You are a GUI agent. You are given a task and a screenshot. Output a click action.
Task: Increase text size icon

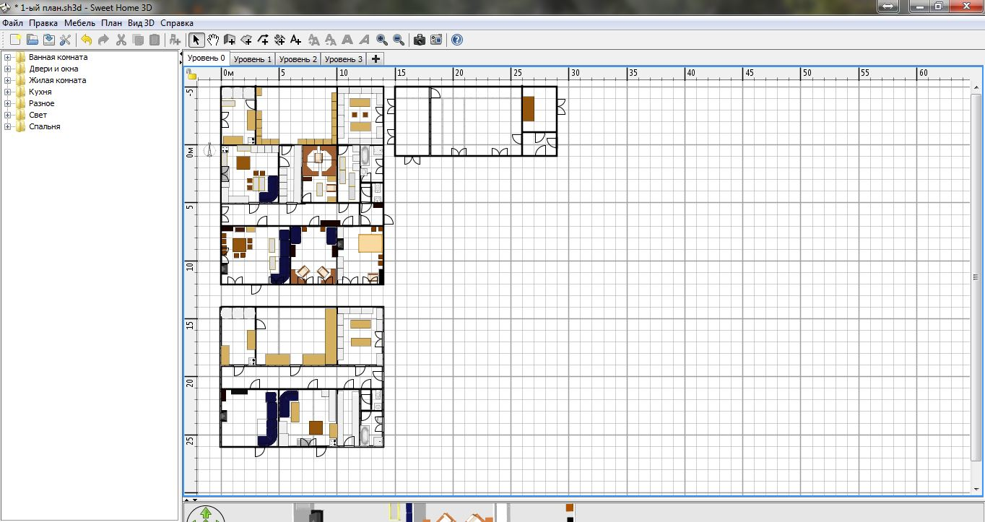313,40
